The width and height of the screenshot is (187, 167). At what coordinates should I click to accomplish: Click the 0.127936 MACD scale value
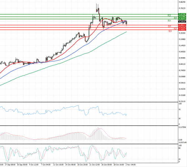tap(182, 127)
